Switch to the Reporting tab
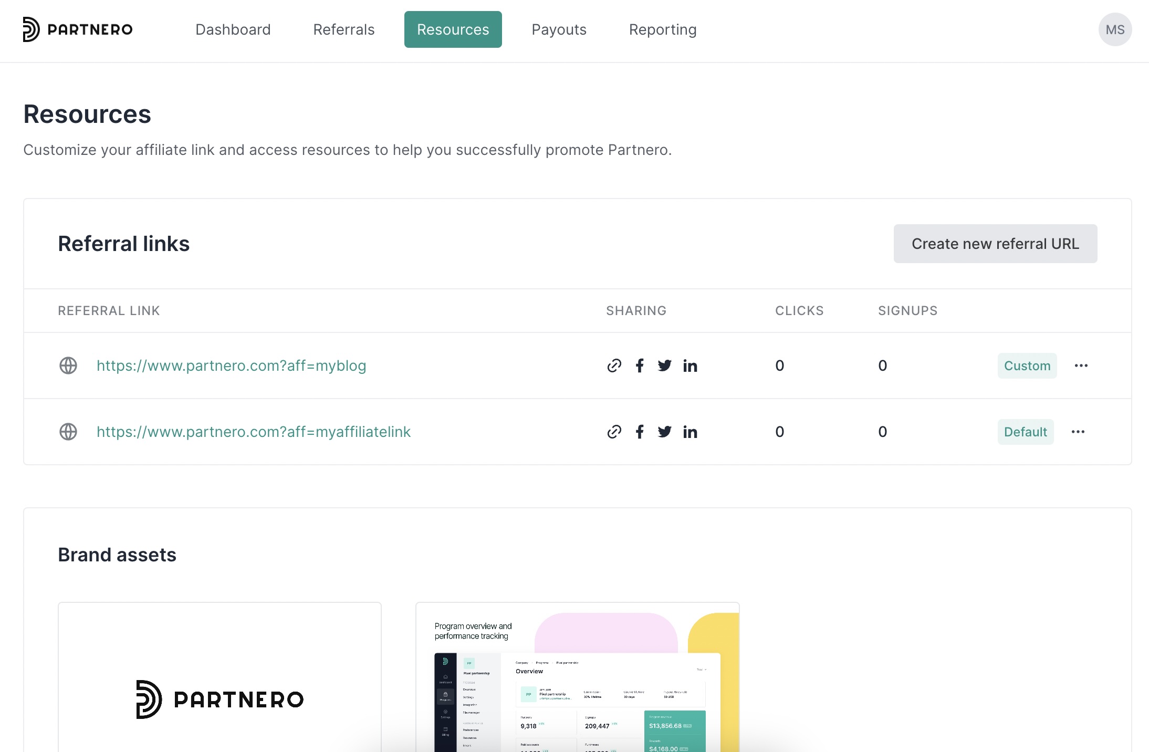 coord(663,29)
